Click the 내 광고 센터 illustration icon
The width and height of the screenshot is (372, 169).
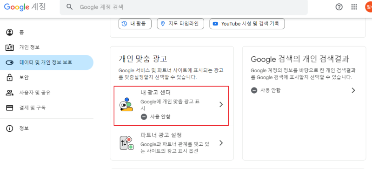click(126, 104)
